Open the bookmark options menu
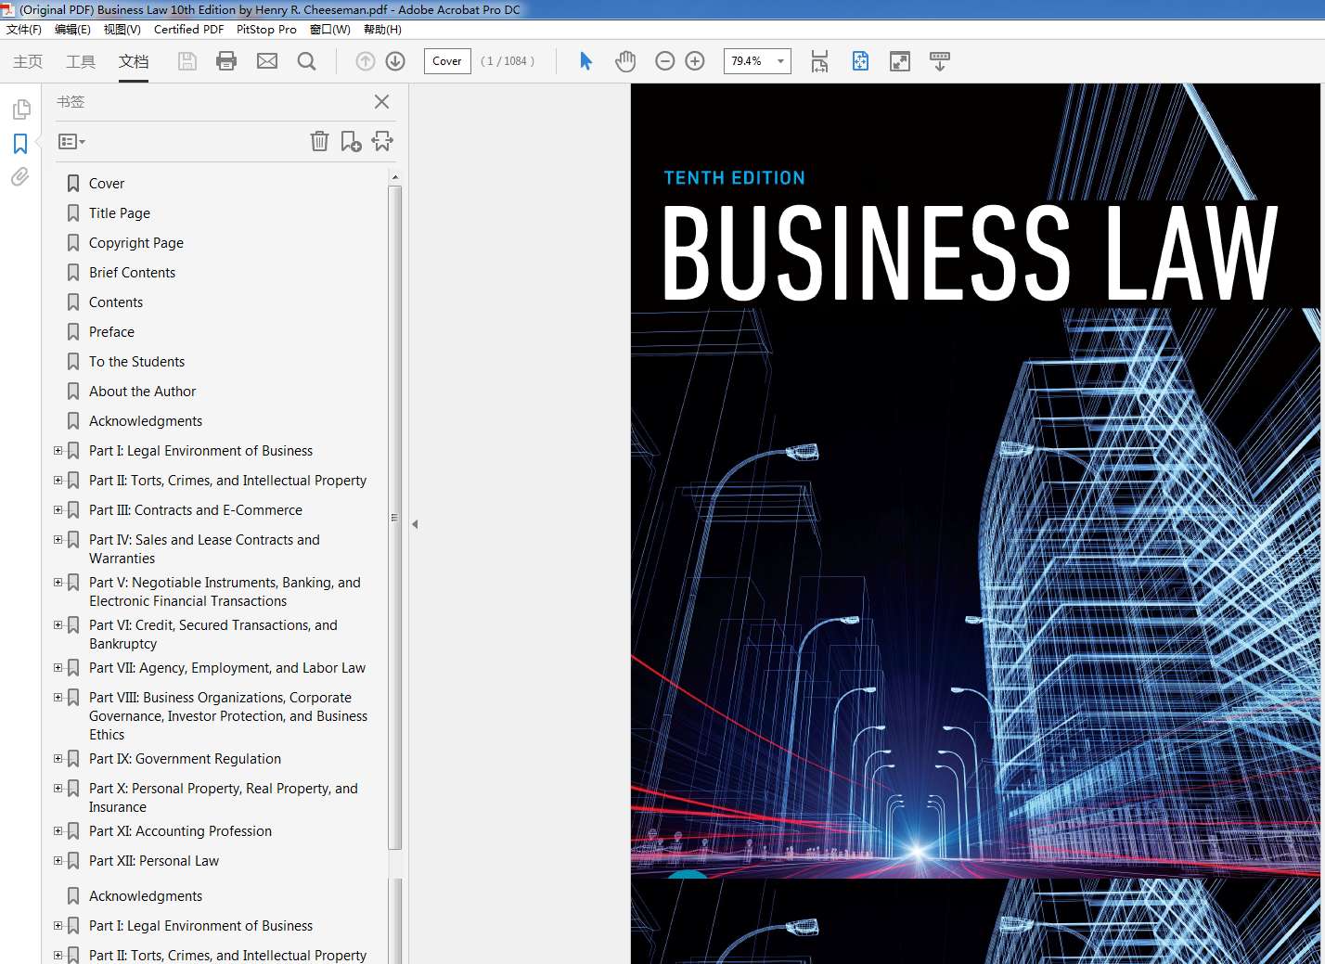 [x=71, y=141]
